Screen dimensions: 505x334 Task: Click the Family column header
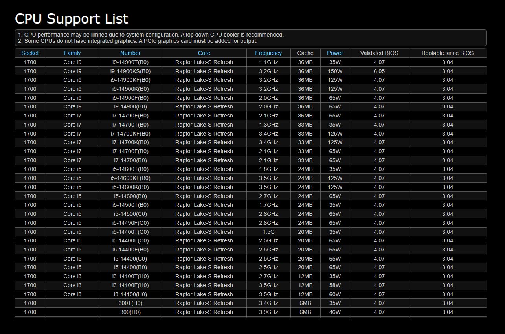(72, 53)
